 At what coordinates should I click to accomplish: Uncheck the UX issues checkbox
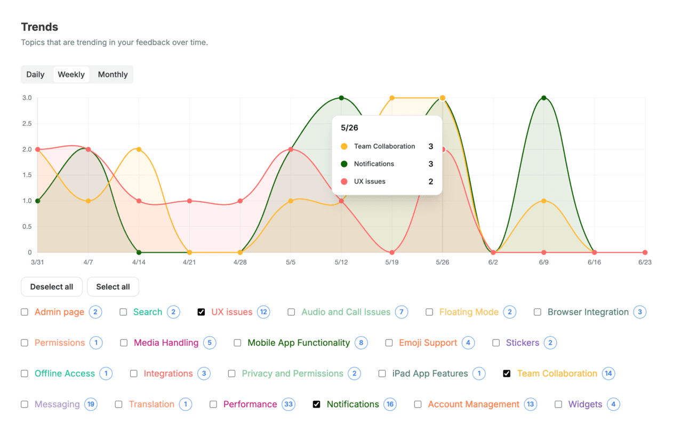[201, 312]
